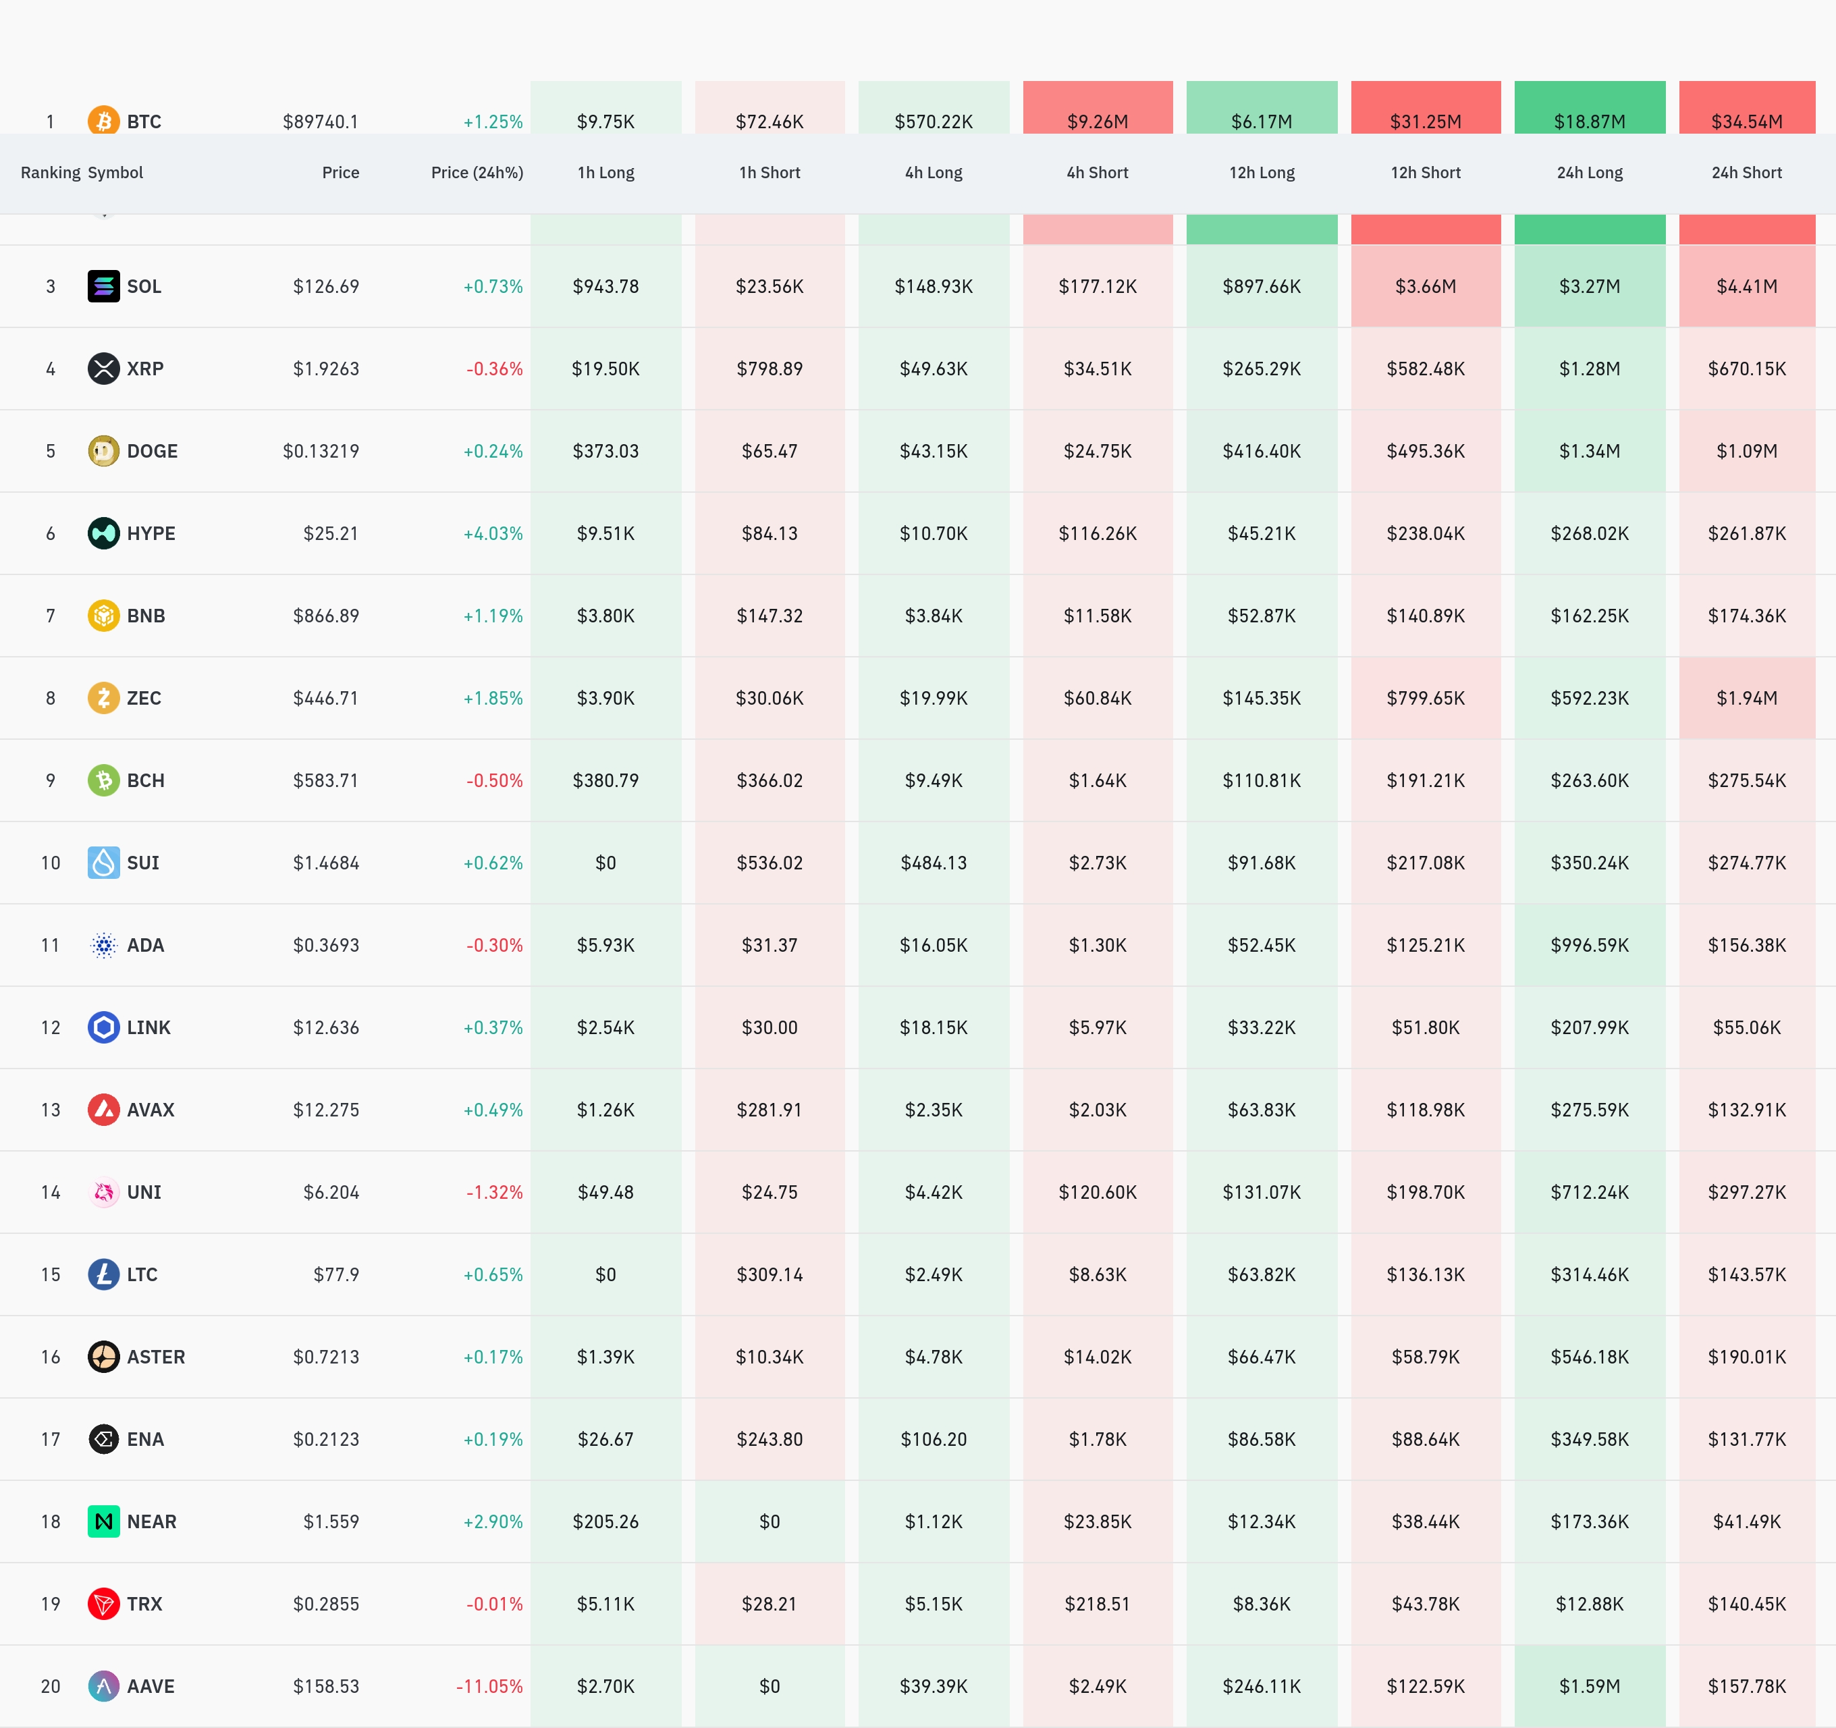This screenshot has width=1836, height=1728.
Task: Click the HYPE coin icon
Action: click(103, 533)
